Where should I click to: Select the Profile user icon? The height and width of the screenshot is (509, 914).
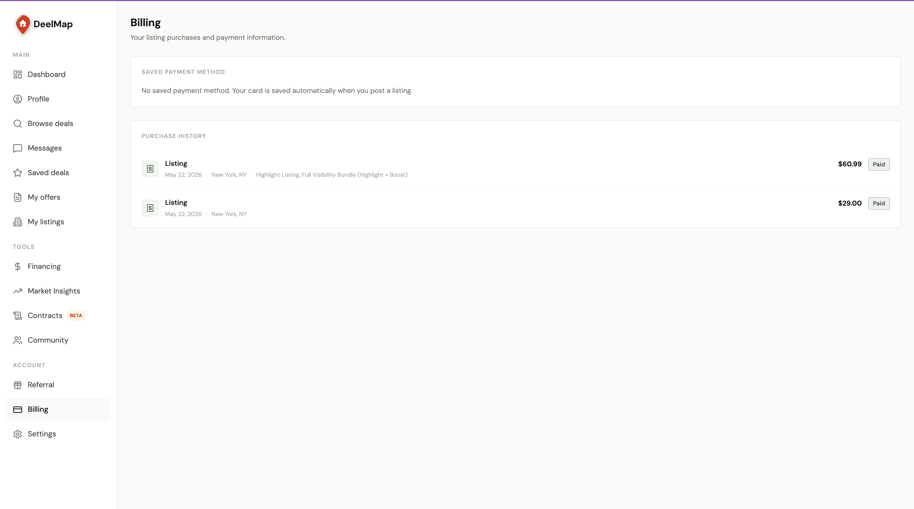[17, 99]
